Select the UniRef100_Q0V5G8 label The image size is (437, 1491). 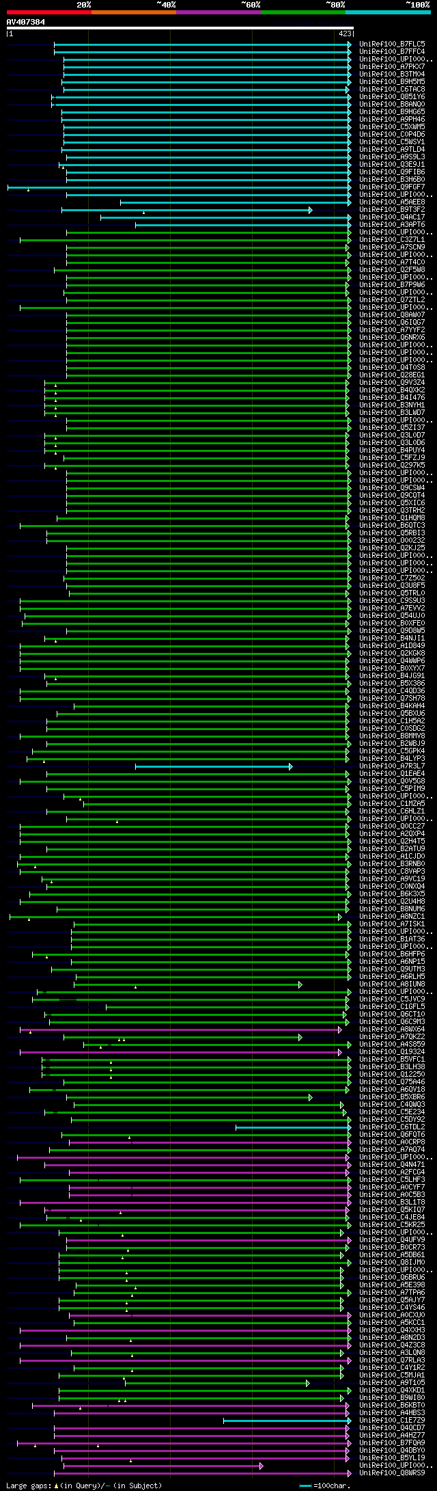click(x=392, y=781)
